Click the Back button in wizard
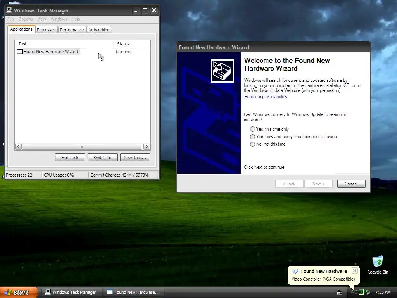 (x=289, y=184)
